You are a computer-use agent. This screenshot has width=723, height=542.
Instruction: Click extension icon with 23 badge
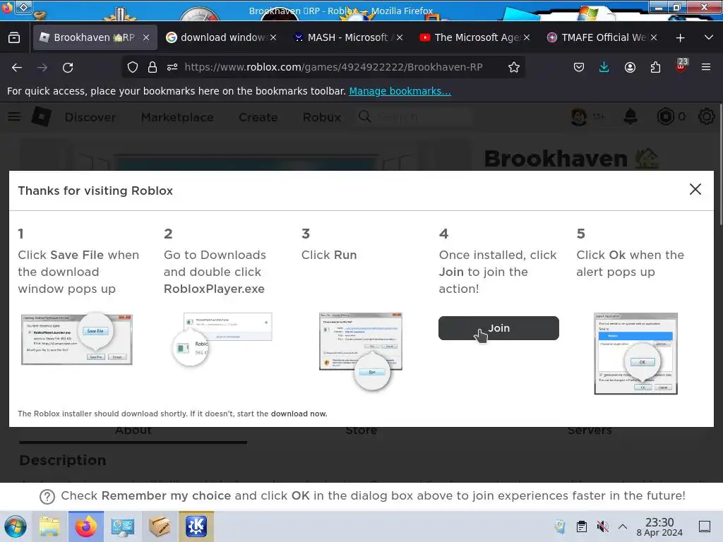(681, 66)
